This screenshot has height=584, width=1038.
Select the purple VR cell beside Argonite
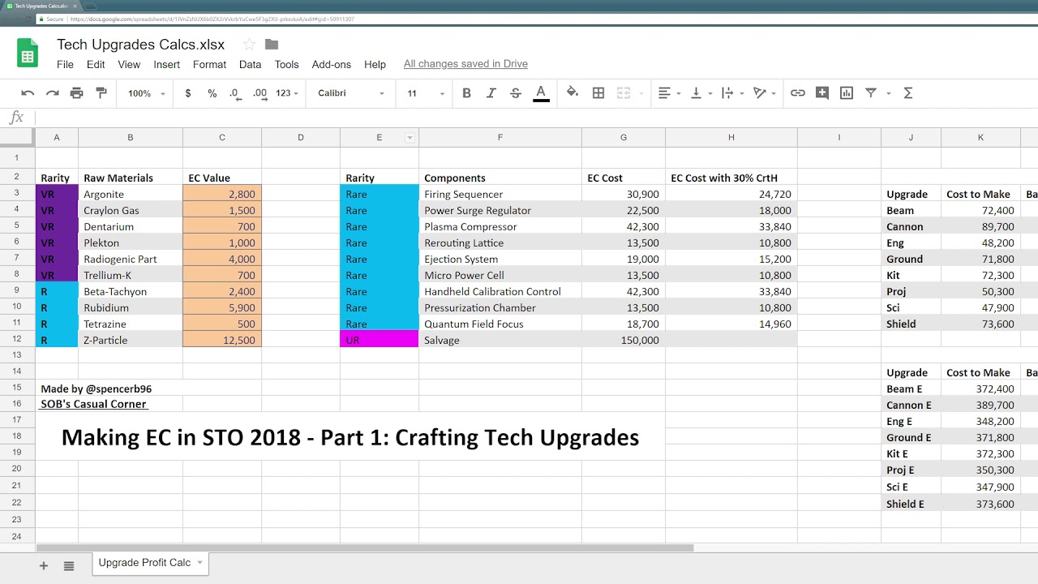pos(57,194)
